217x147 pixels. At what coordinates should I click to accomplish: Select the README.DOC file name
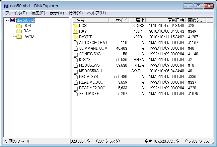click(91, 82)
